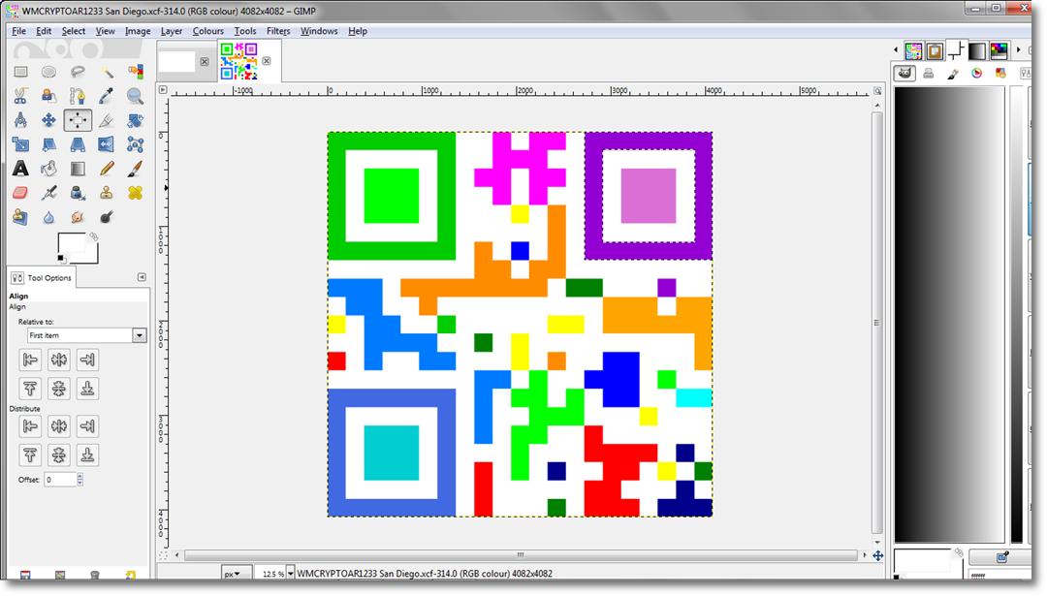The width and height of the screenshot is (1047, 596).
Task: Select the Blend gradient tool
Action: click(x=78, y=169)
